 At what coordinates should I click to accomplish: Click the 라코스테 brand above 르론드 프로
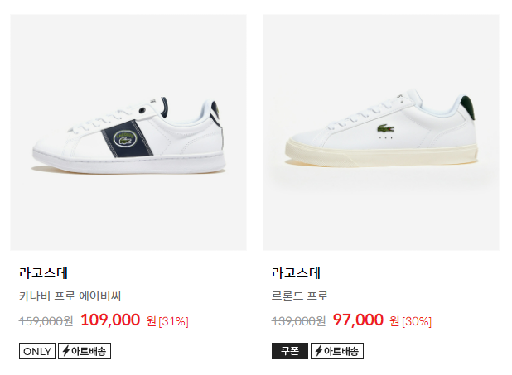pos(296,273)
